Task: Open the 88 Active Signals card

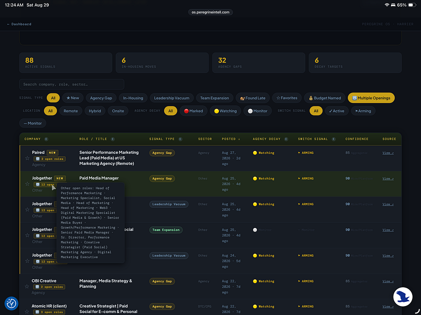Action: click(66, 62)
